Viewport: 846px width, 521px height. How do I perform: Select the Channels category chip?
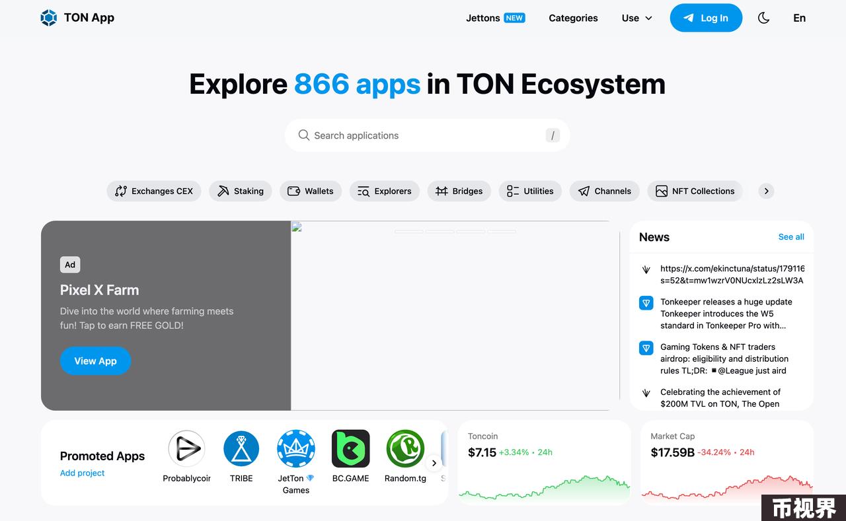604,191
